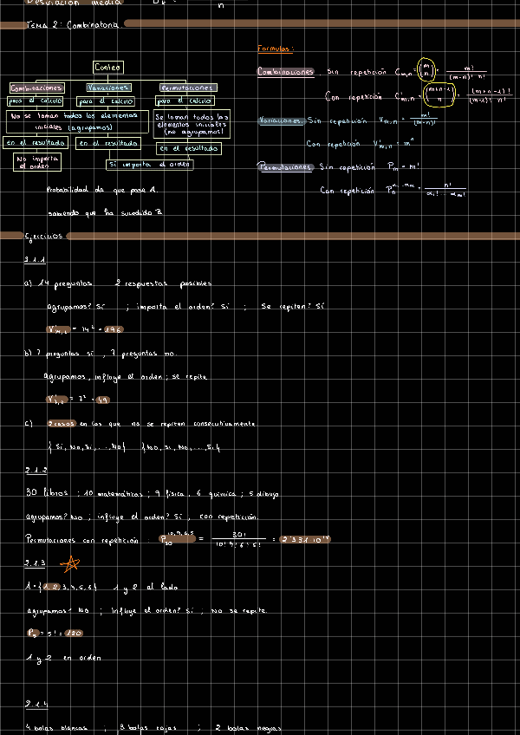Click the 'Fórmulas' heading in orange
This screenshot has height=735, width=520.
276,49
